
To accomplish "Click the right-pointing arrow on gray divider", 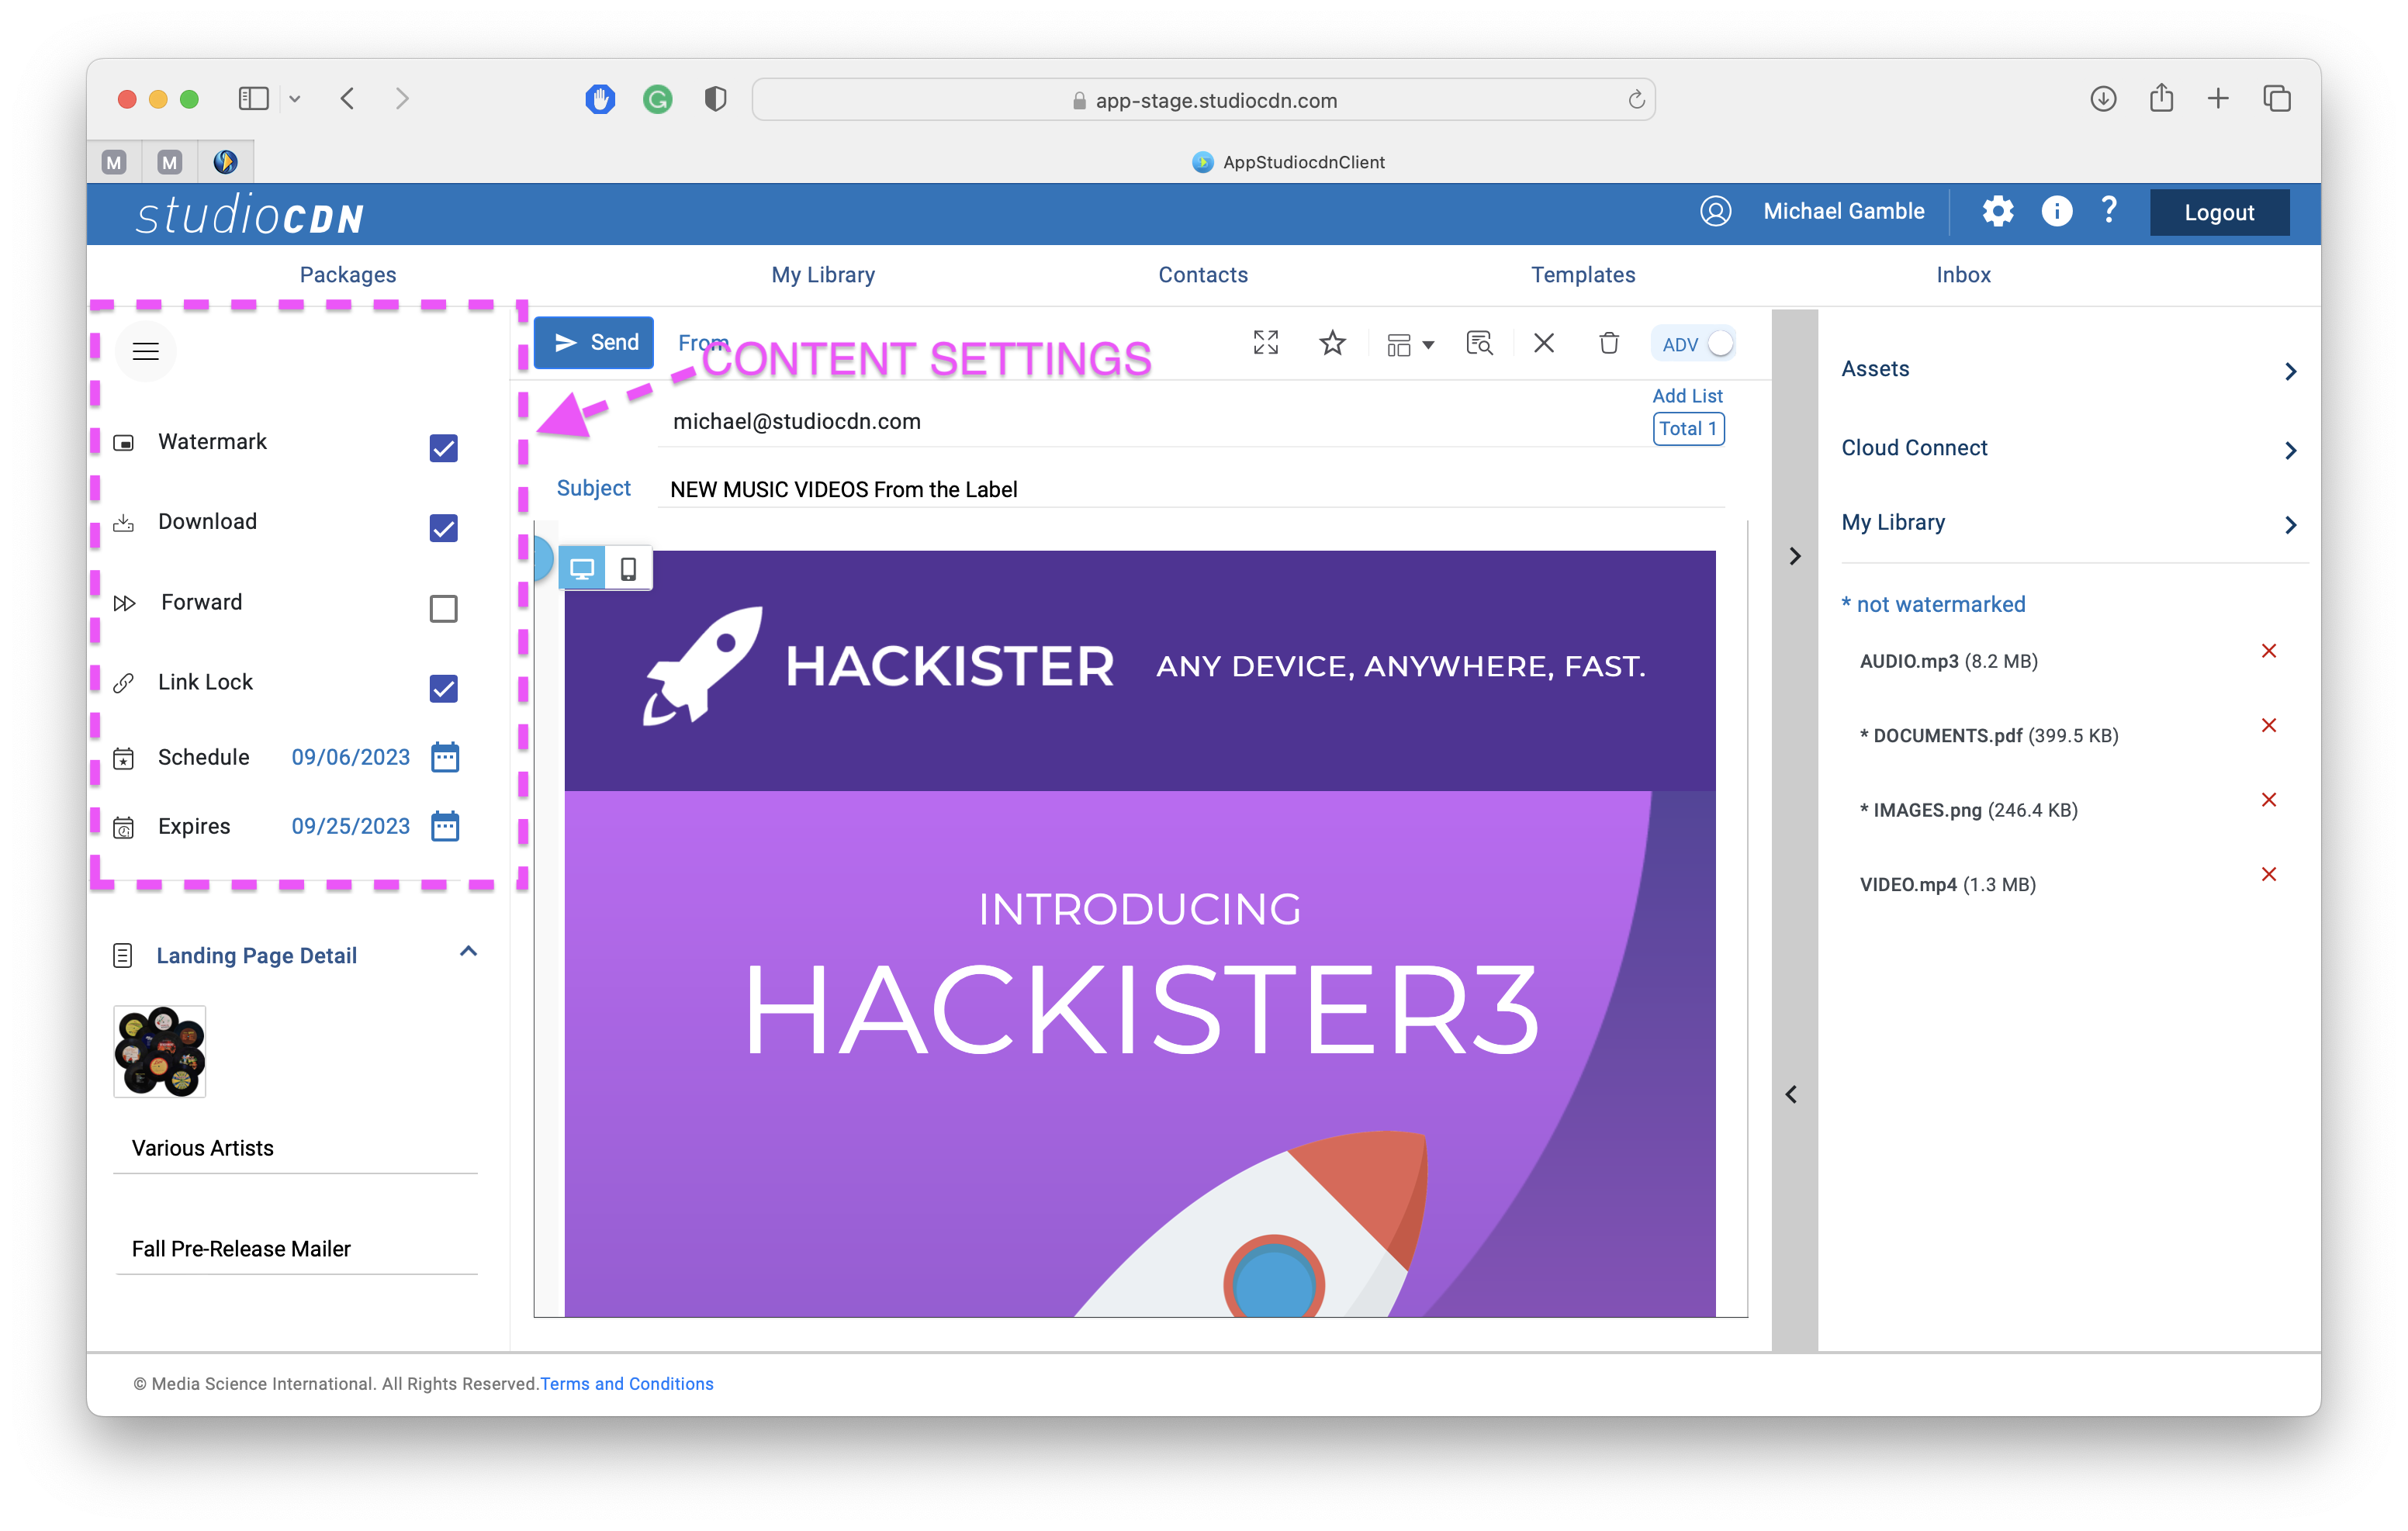I will [1795, 556].
